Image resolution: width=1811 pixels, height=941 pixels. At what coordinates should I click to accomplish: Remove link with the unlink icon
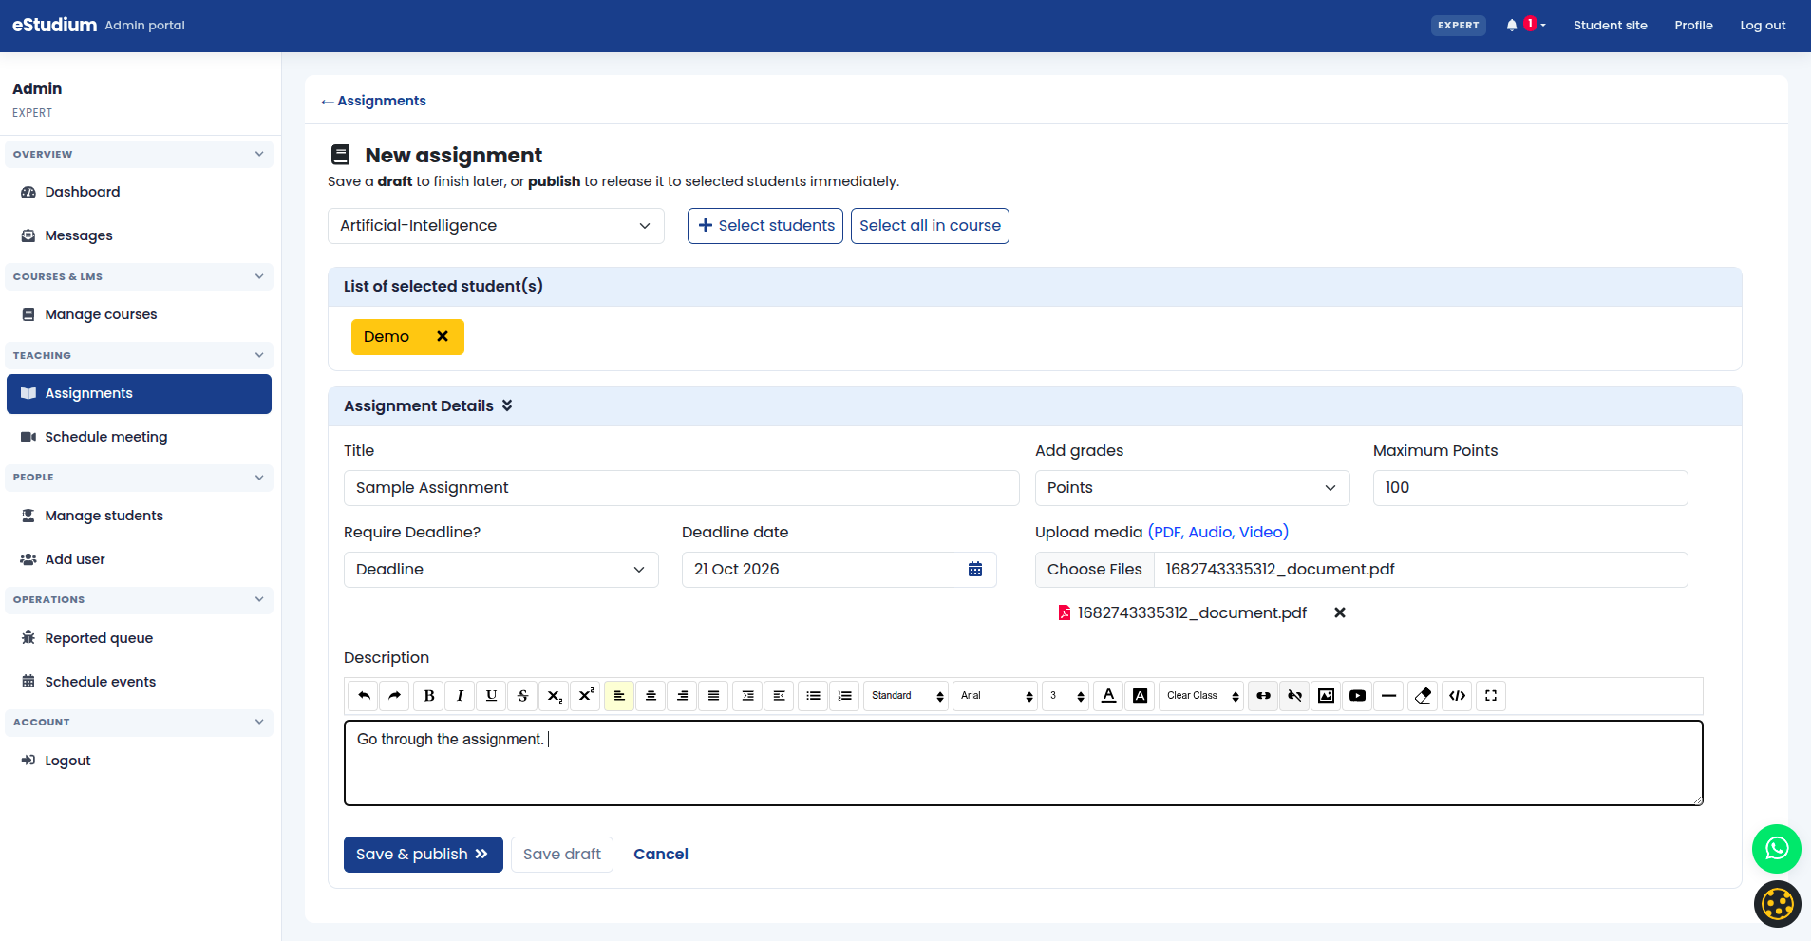tap(1294, 696)
